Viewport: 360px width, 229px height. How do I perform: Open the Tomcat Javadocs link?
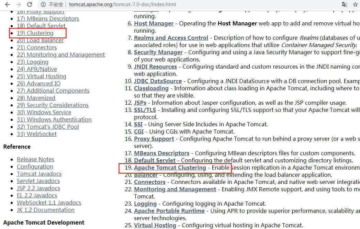point(39,174)
